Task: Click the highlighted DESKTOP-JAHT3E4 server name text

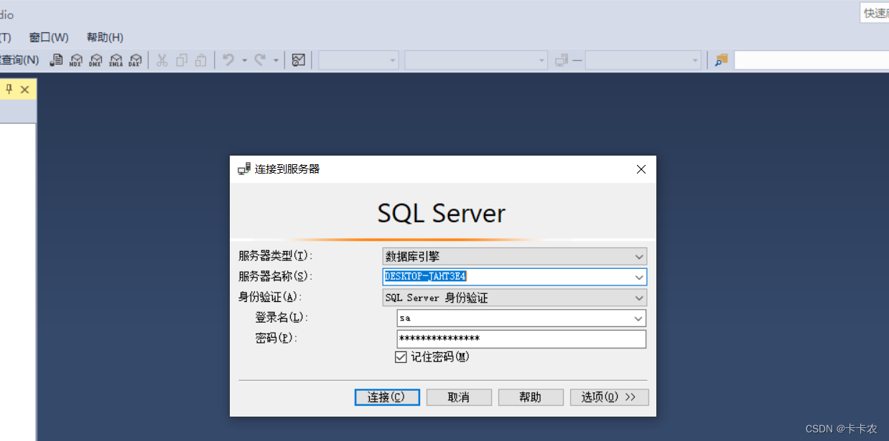Action: click(426, 277)
